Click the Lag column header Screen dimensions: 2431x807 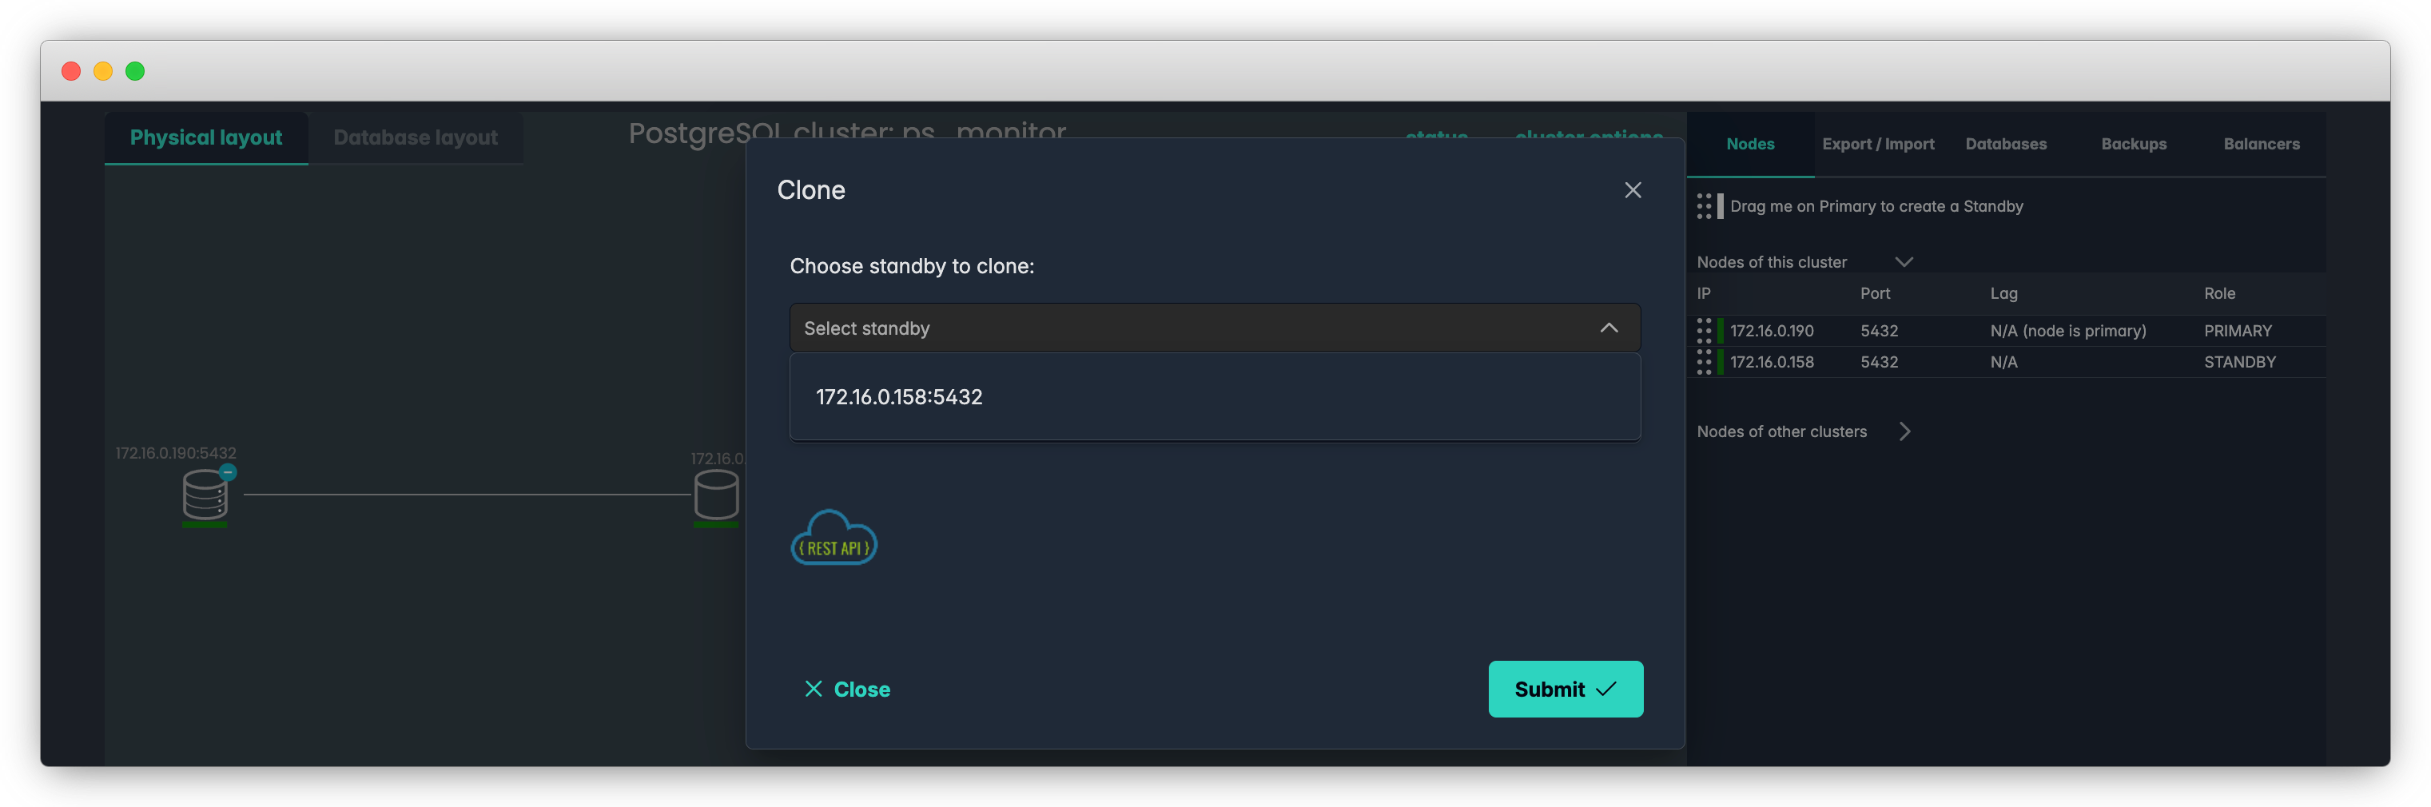pos(2003,293)
